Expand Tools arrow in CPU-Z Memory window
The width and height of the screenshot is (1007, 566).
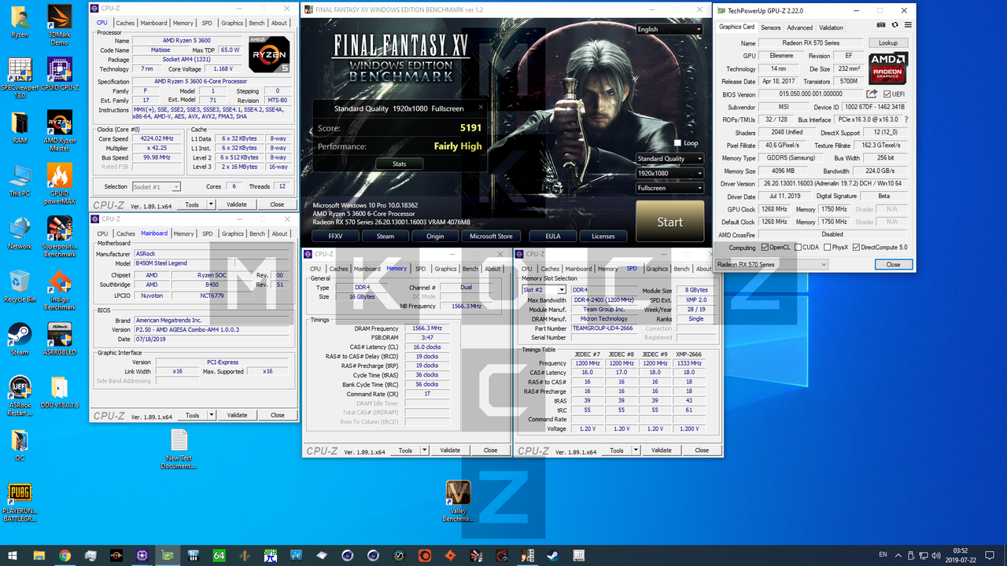click(425, 450)
